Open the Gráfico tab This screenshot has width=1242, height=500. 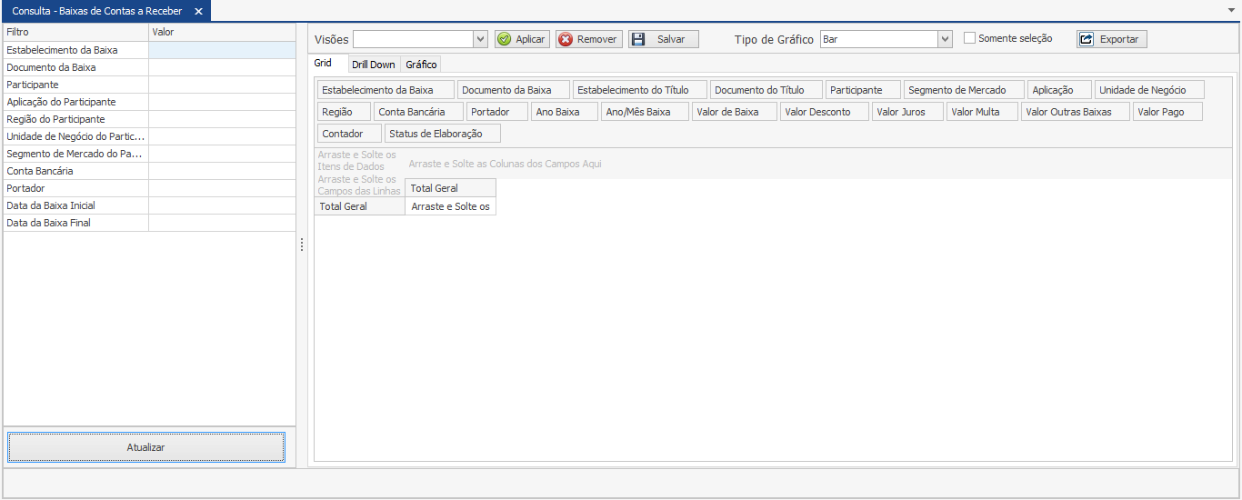421,65
